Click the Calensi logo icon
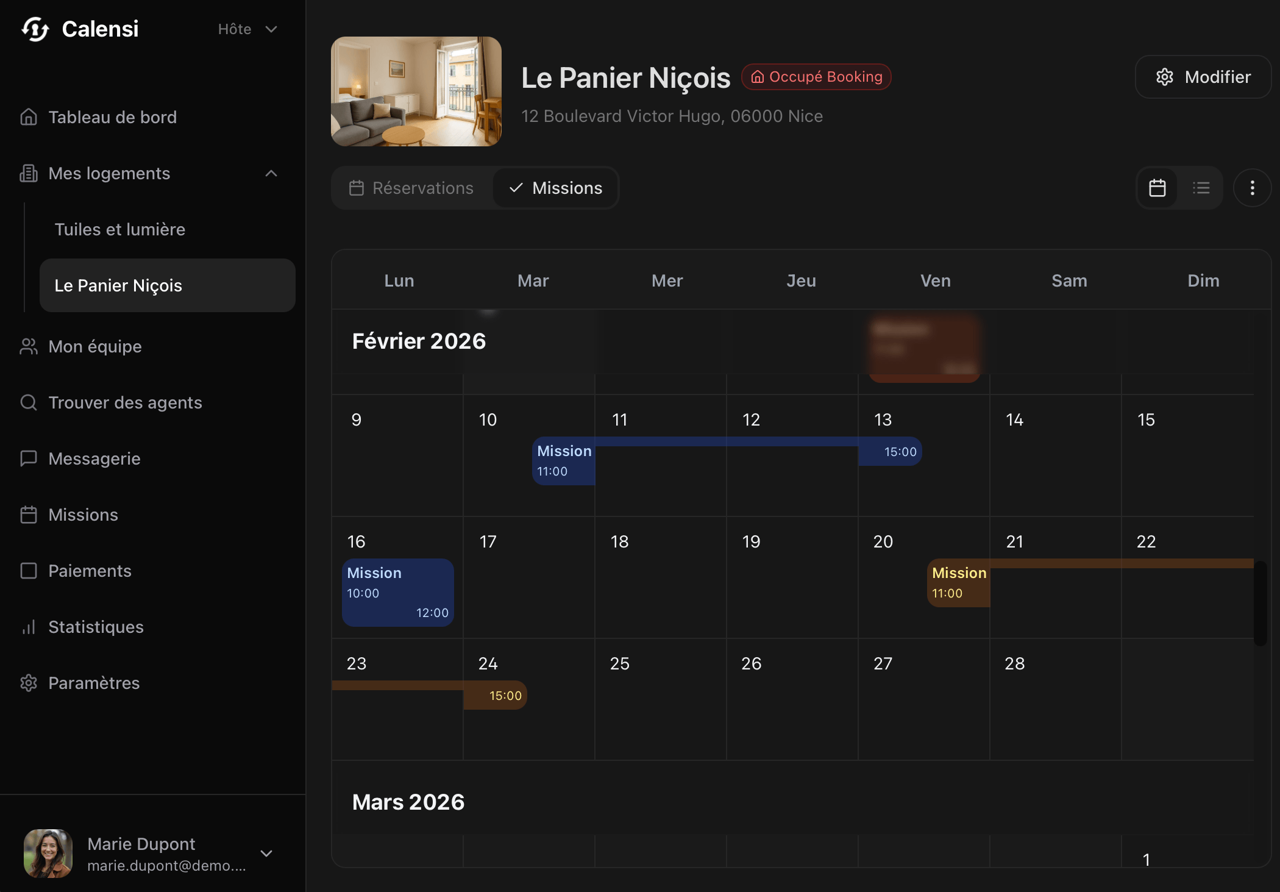The height and width of the screenshot is (892, 1280). point(35,29)
